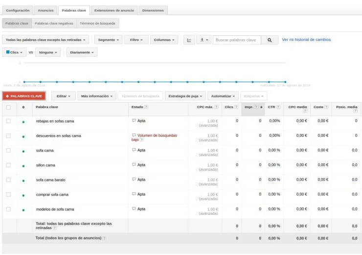The image size is (362, 255).
Task: Switch to the Dimensiones tab
Action: (x=153, y=10)
